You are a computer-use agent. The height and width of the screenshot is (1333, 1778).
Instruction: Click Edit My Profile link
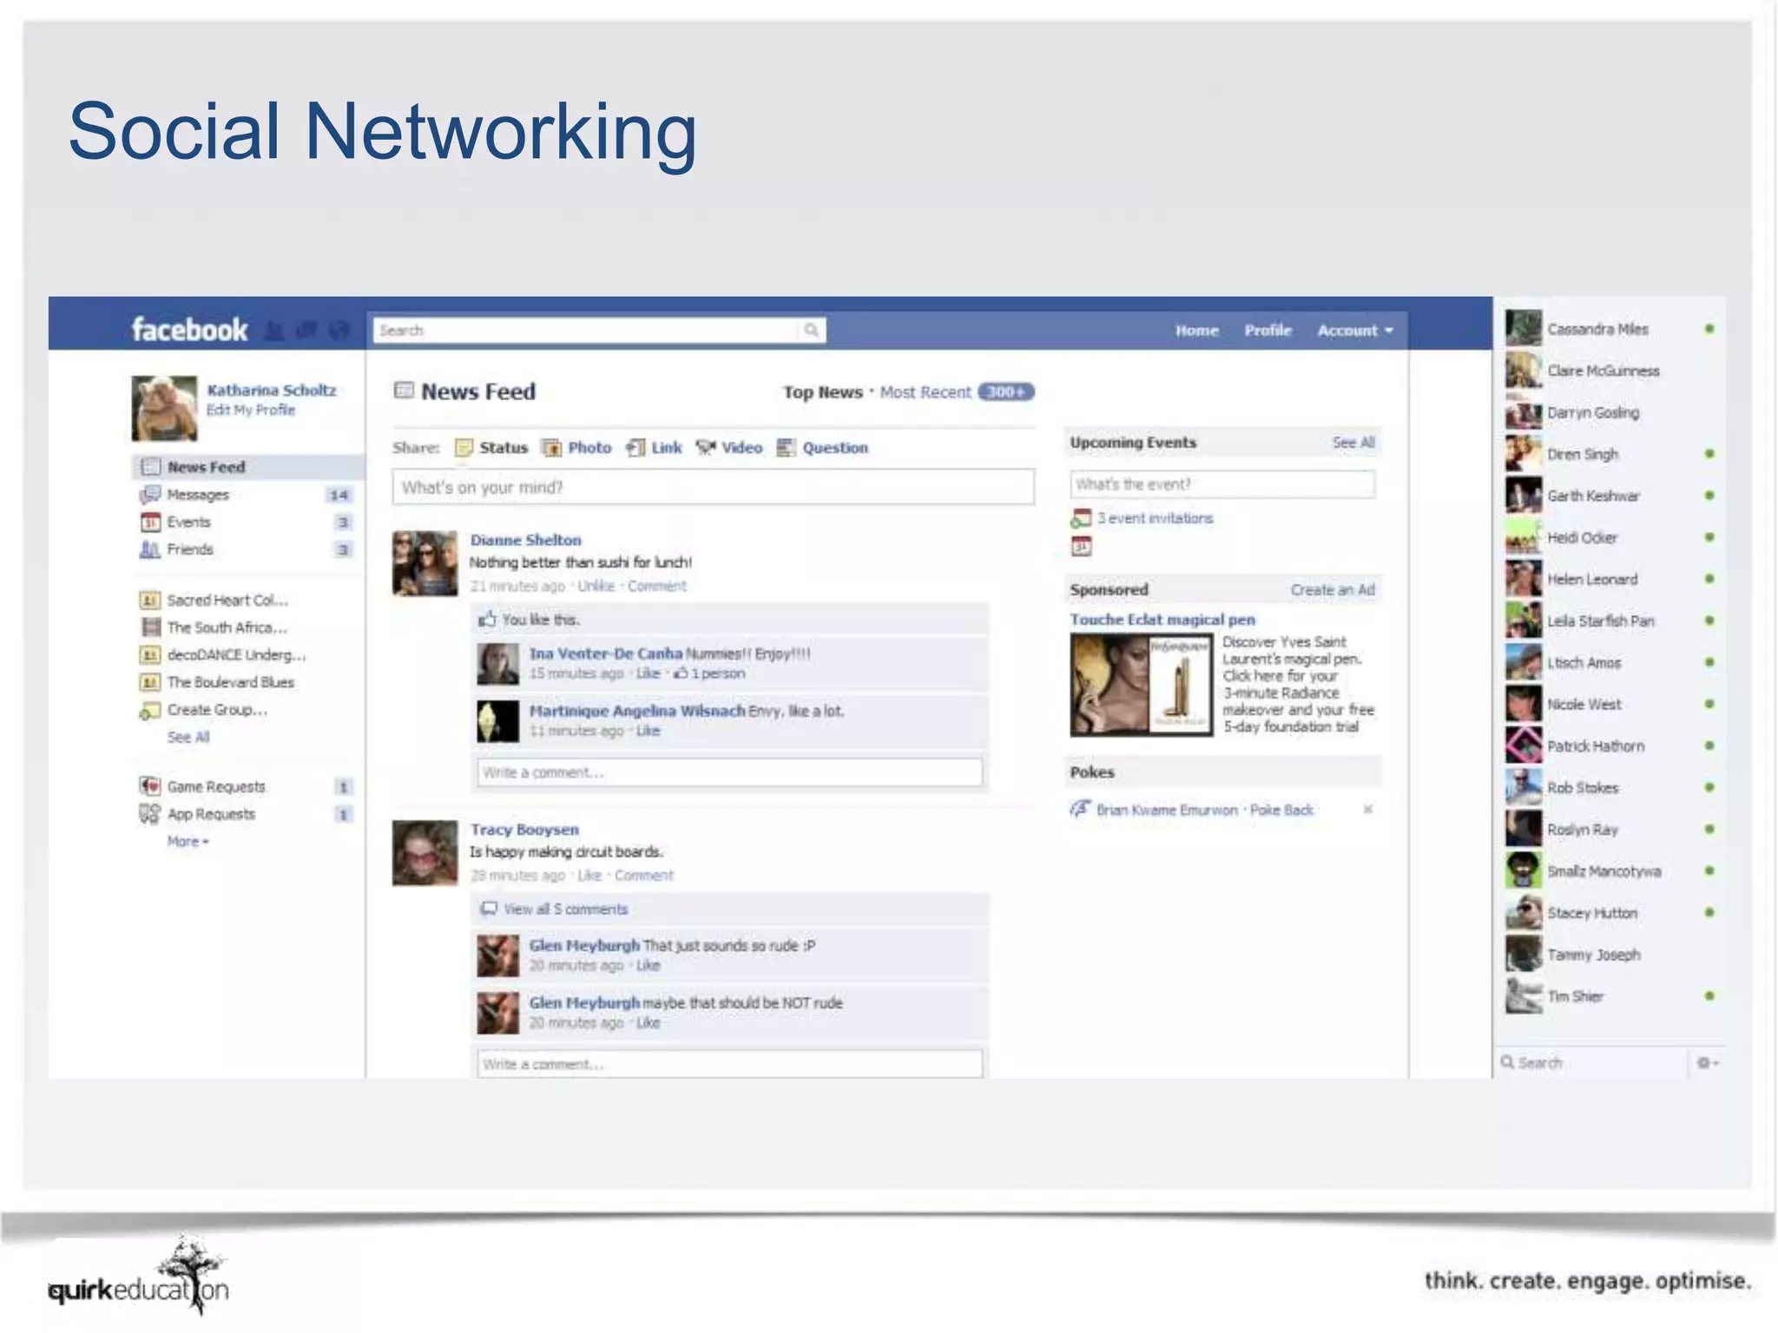coord(251,410)
